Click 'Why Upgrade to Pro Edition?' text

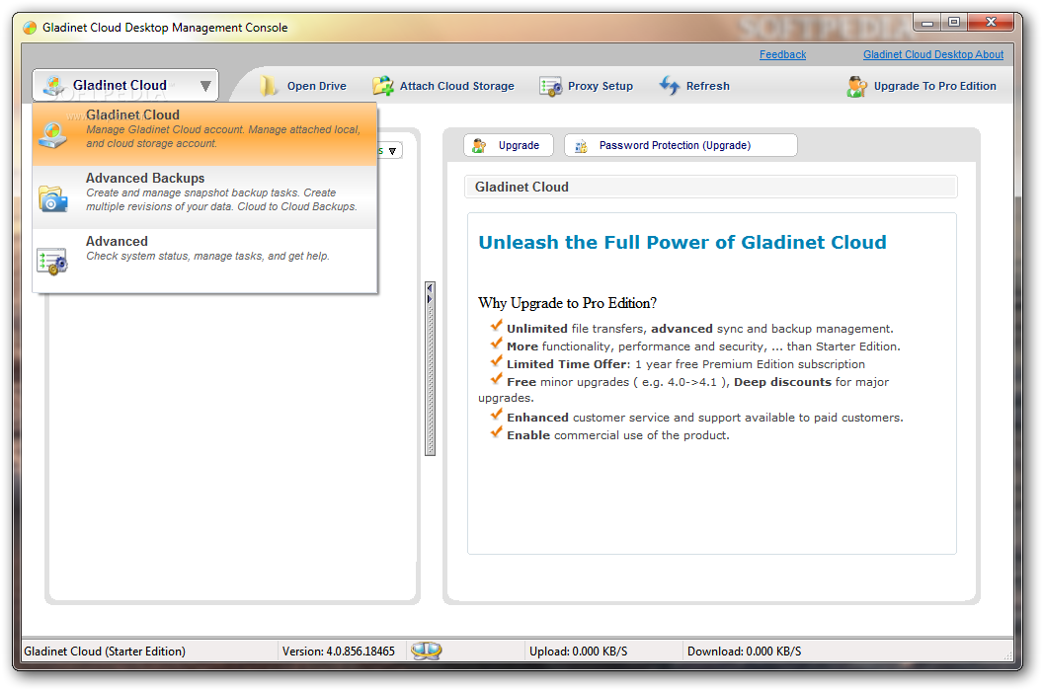pyautogui.click(x=567, y=303)
